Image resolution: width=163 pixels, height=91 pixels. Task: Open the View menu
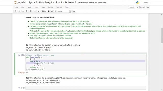30,7
